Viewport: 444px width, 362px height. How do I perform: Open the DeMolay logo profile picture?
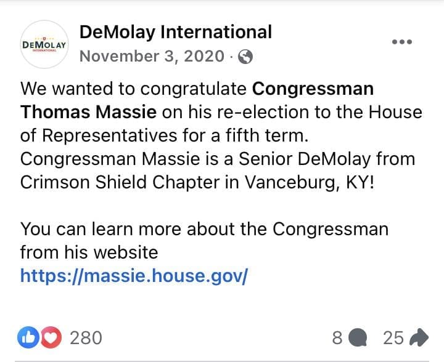click(x=44, y=44)
